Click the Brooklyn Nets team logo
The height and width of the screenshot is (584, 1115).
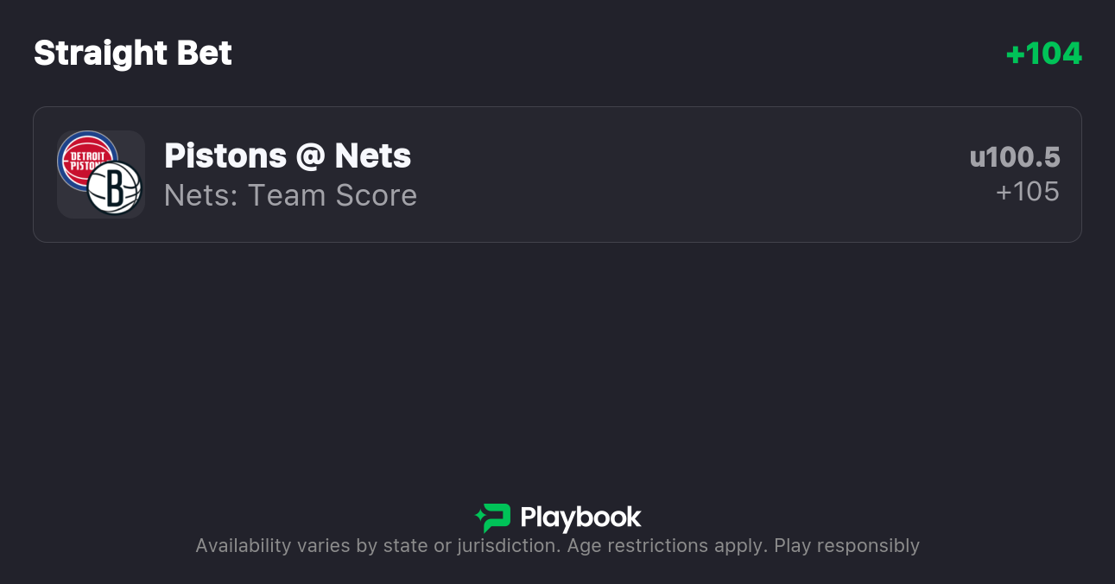113,188
